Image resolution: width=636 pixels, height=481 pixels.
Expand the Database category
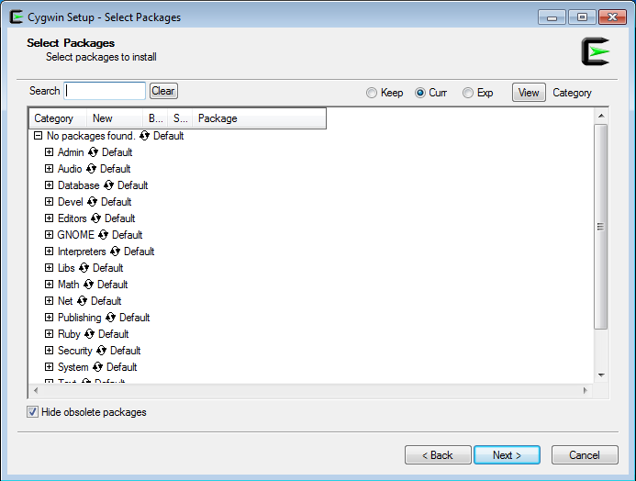(x=49, y=185)
